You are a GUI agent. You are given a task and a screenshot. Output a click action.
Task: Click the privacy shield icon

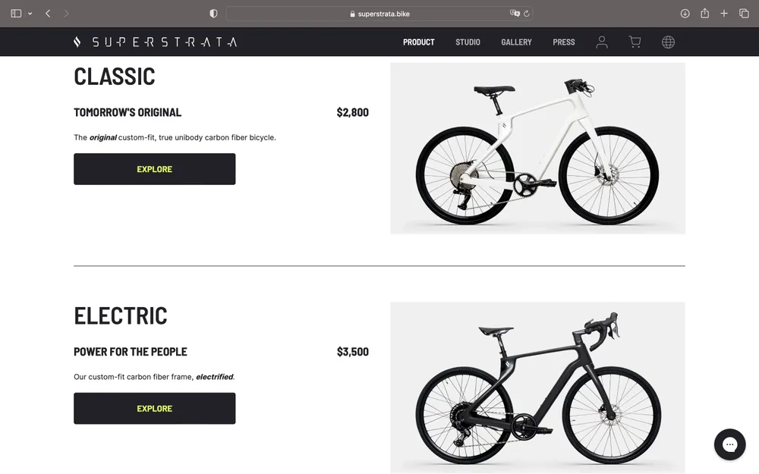pos(213,14)
